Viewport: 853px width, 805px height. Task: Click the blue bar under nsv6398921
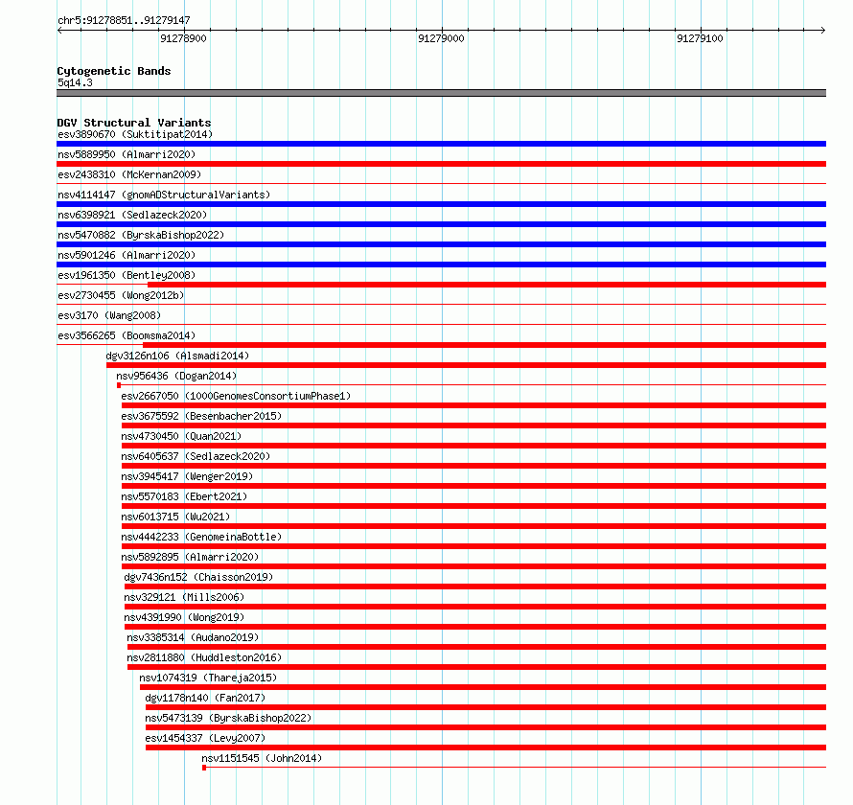[x=441, y=224]
